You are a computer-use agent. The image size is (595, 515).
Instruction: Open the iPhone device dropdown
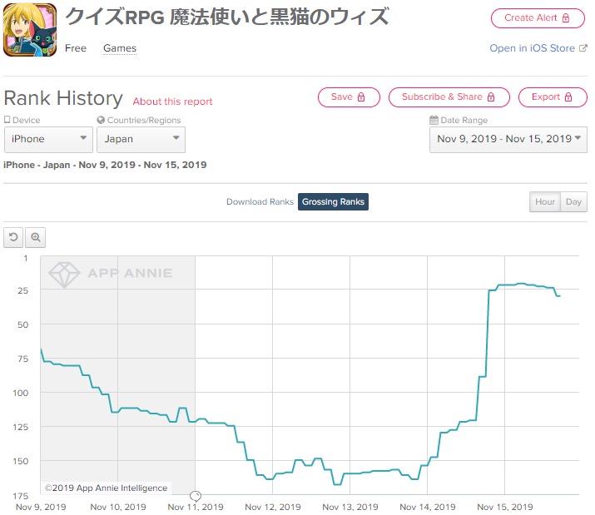[x=48, y=139]
